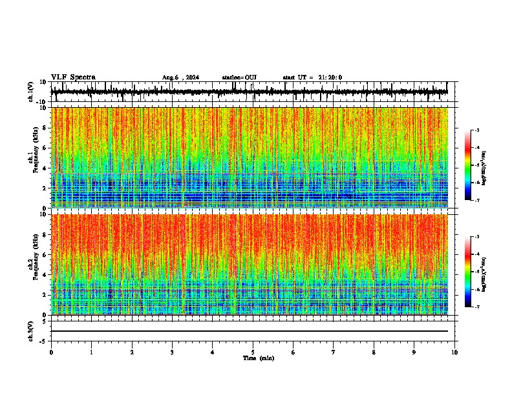This screenshot has width=512, height=395.
Task: Click the 'station=OUJ' label
Action: pos(239,77)
